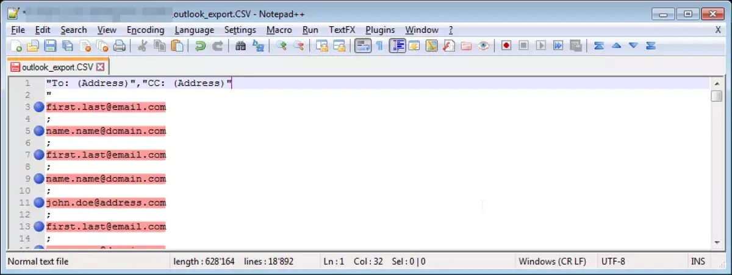Click the blue up-triangle toolbar icon
The image size is (732, 275).
coord(616,46)
